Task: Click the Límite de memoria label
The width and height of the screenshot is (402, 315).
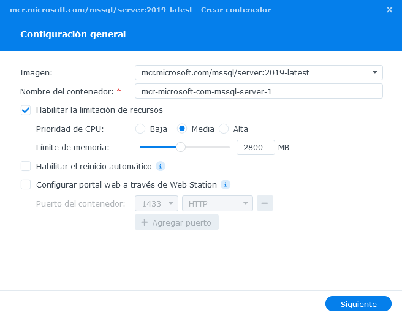Action: [72, 148]
